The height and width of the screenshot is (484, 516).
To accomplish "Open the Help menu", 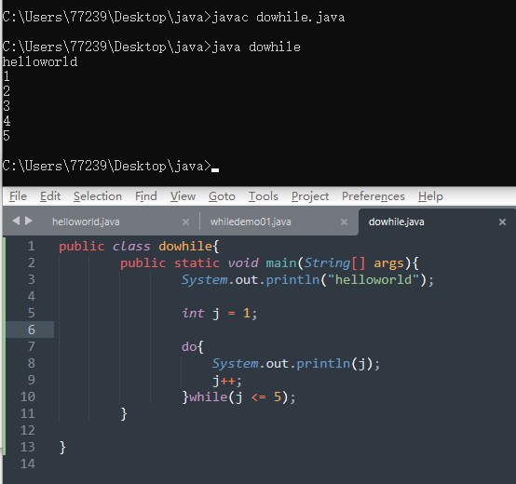I will click(x=430, y=196).
